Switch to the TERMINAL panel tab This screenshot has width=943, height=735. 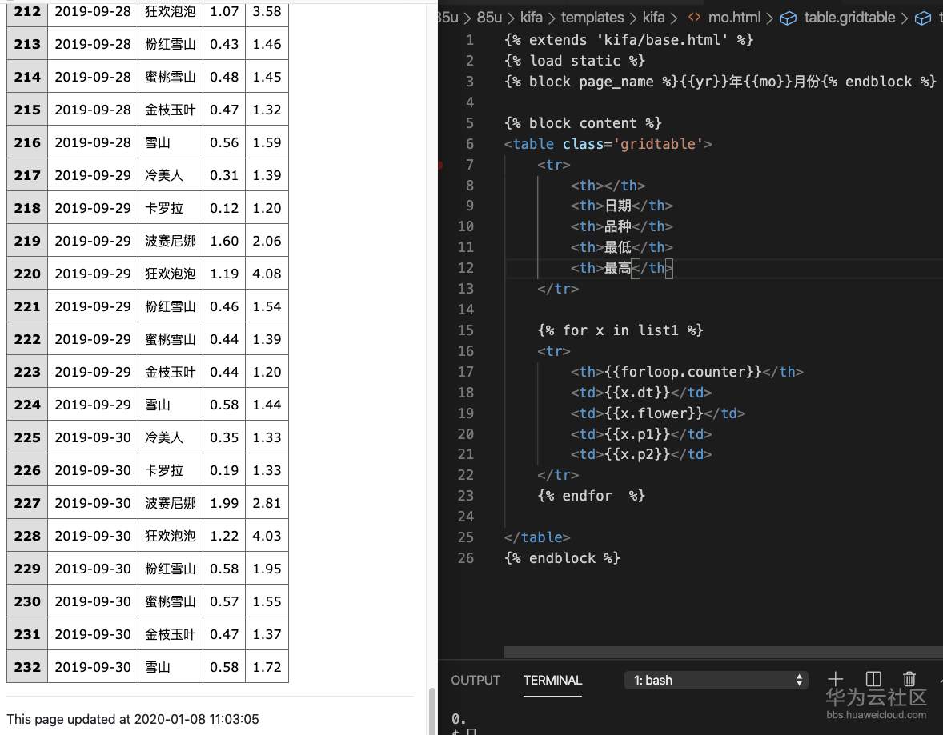(x=552, y=680)
